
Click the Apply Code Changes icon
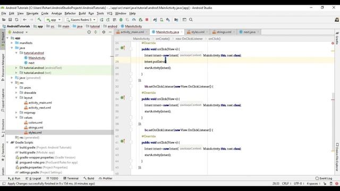click(x=108, y=20)
